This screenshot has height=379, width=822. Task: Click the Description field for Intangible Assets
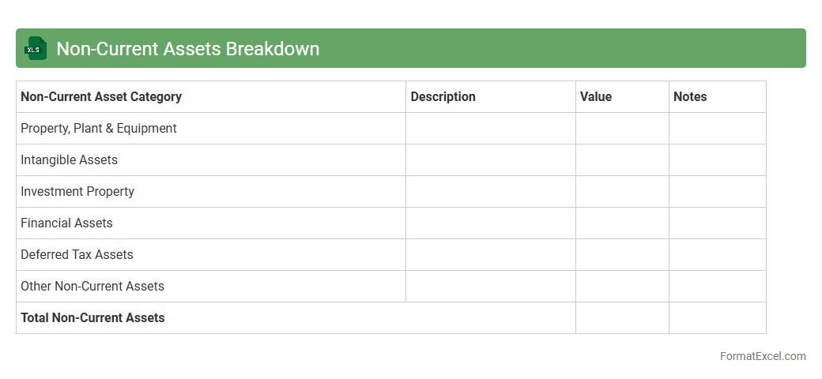tap(490, 159)
